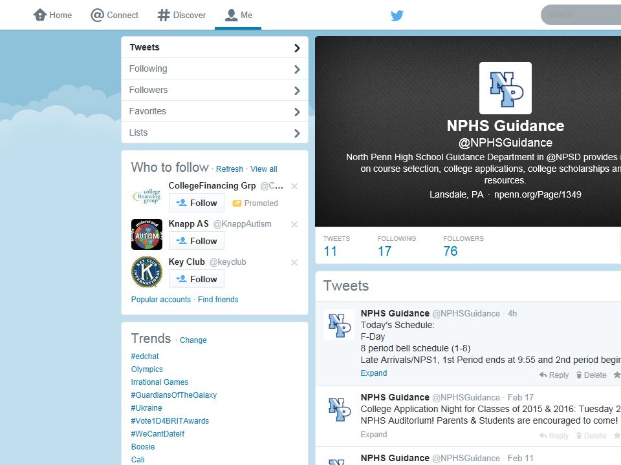Open Knapp AS autism avatar
This screenshot has height=465, width=621.
(147, 234)
